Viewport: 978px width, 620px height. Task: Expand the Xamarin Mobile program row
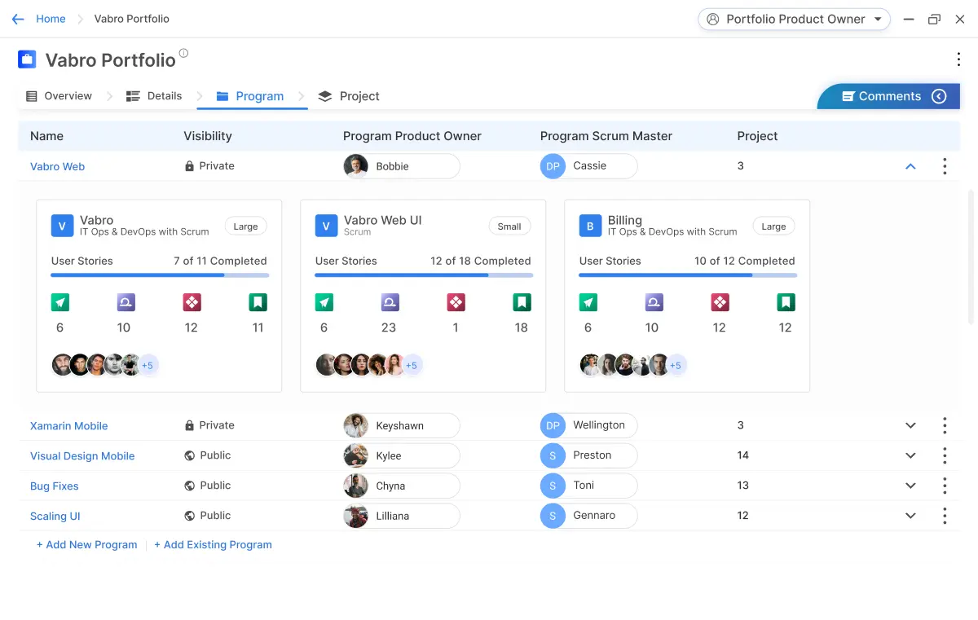click(x=910, y=425)
